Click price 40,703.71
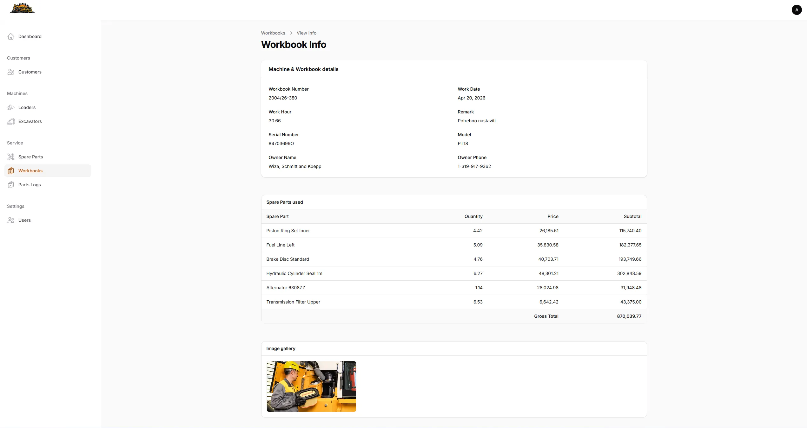 click(x=548, y=259)
